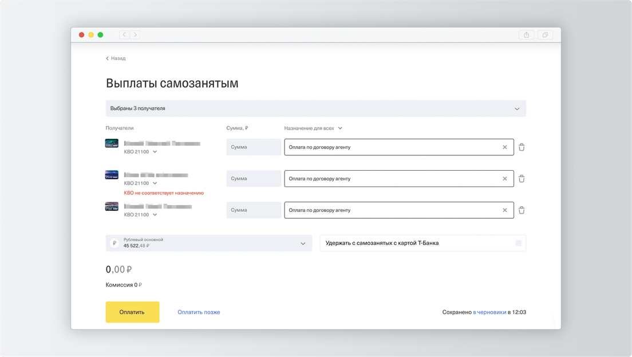The height and width of the screenshot is (357, 632).
Task: Click the 'Оплатить позже' link
Action: (199, 312)
